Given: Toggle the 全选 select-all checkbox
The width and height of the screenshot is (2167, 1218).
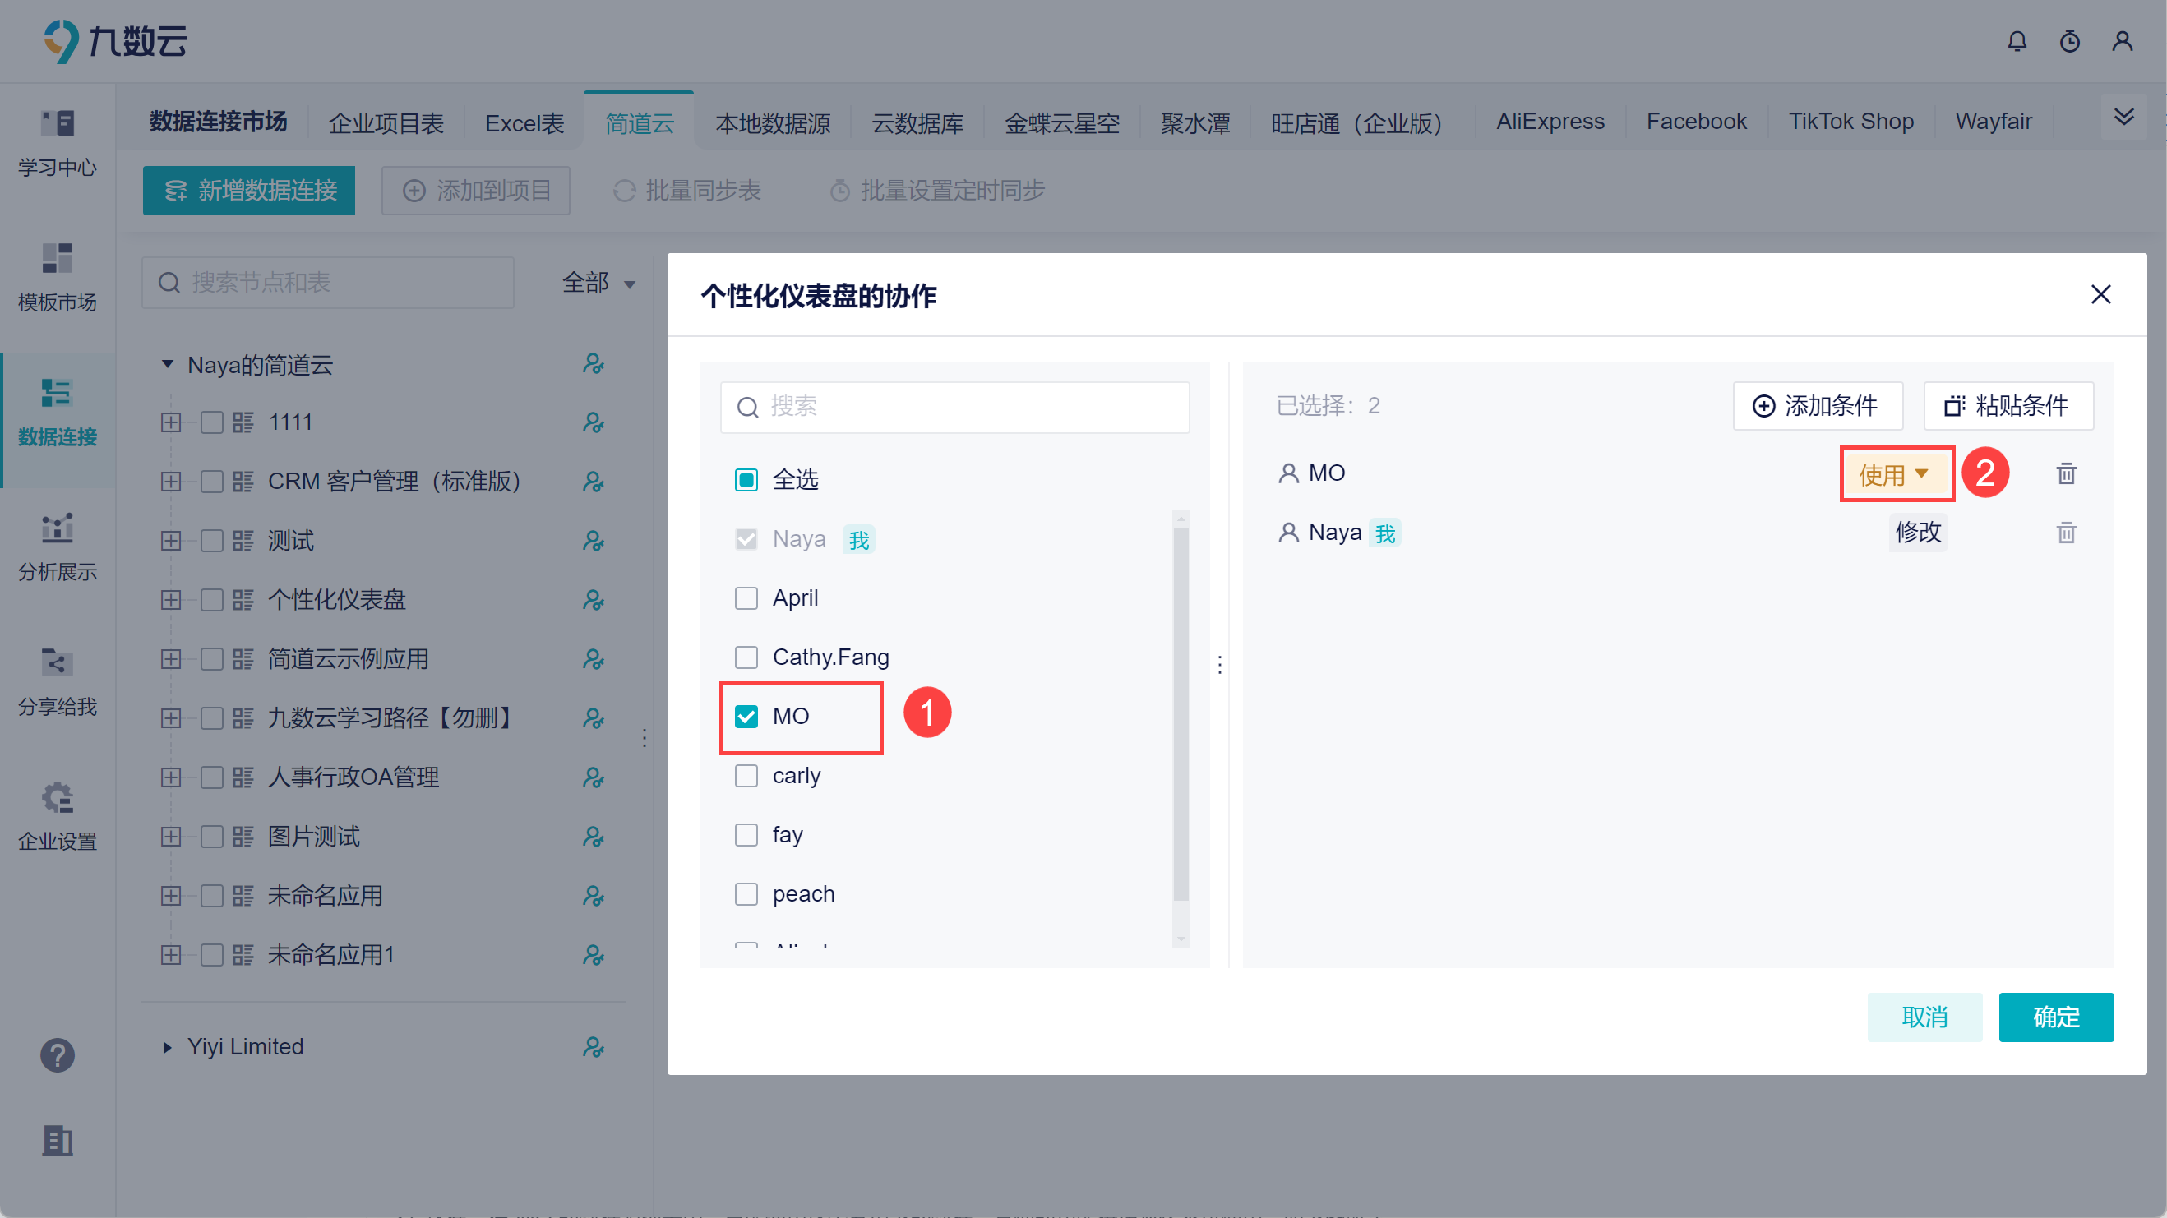Looking at the screenshot, I should (x=746, y=479).
